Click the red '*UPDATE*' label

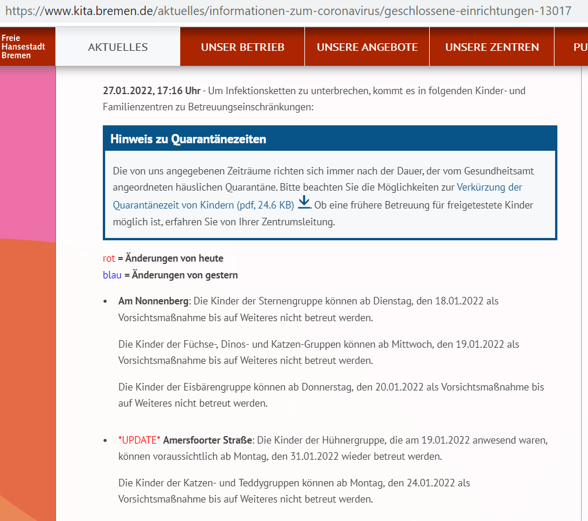(139, 440)
